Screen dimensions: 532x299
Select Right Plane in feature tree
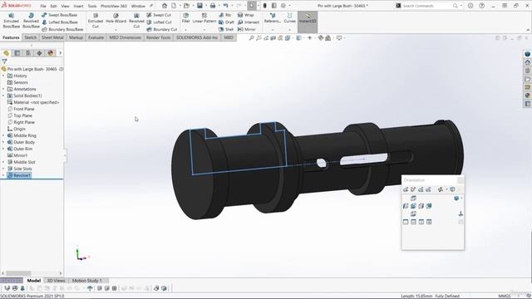coord(21,122)
